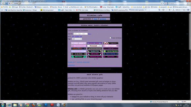The image size is (191, 107).
Task: Open the Add-ons menu dropdown
Action: pos(178,10)
